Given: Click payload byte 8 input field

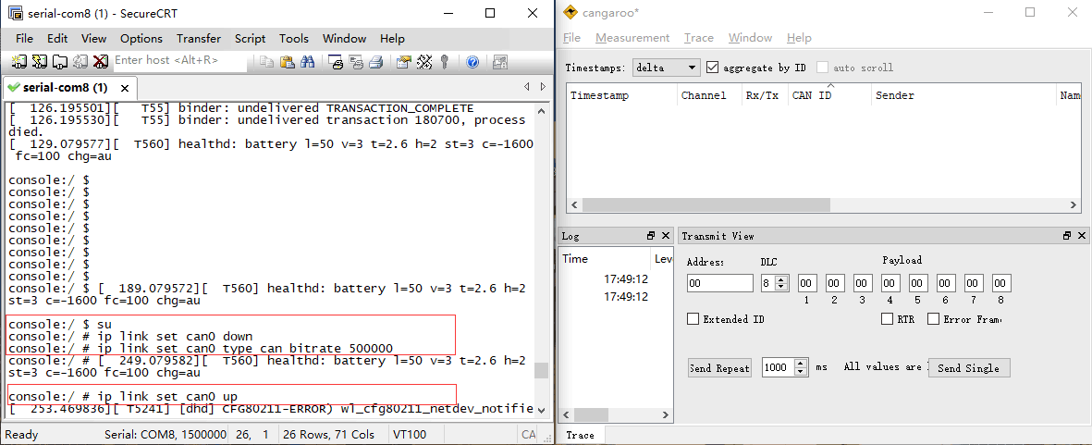Looking at the screenshot, I should [1000, 283].
